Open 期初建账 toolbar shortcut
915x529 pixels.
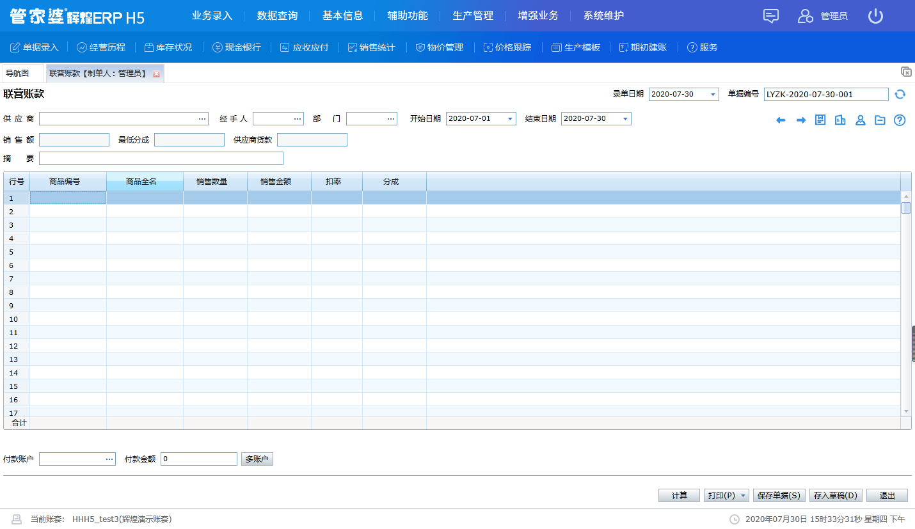pos(643,47)
